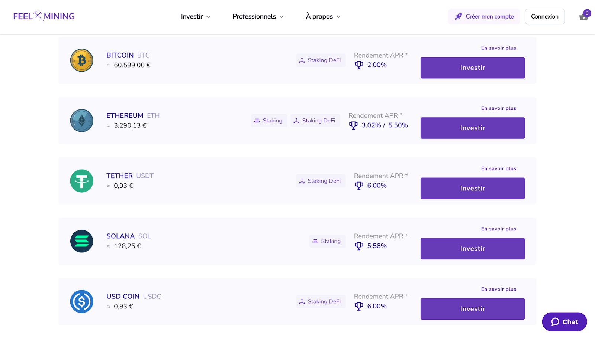Open the Chat widget
595x337 pixels.
click(x=565, y=322)
